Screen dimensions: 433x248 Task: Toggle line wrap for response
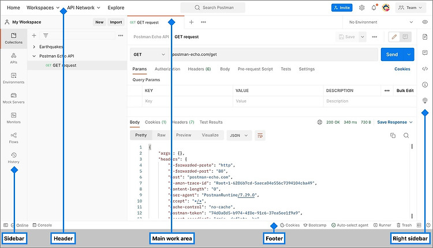[x=260, y=135]
